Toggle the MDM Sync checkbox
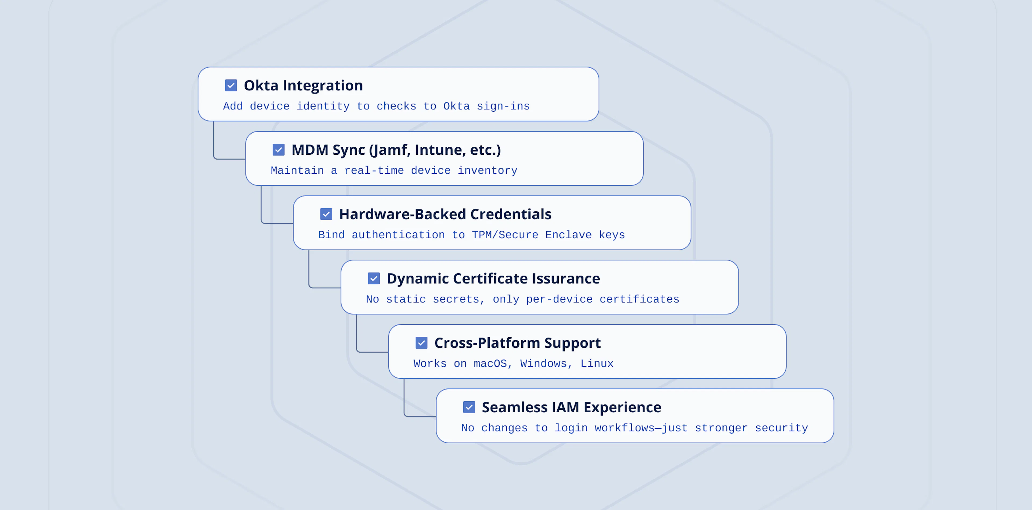The width and height of the screenshot is (1032, 510). point(278,150)
